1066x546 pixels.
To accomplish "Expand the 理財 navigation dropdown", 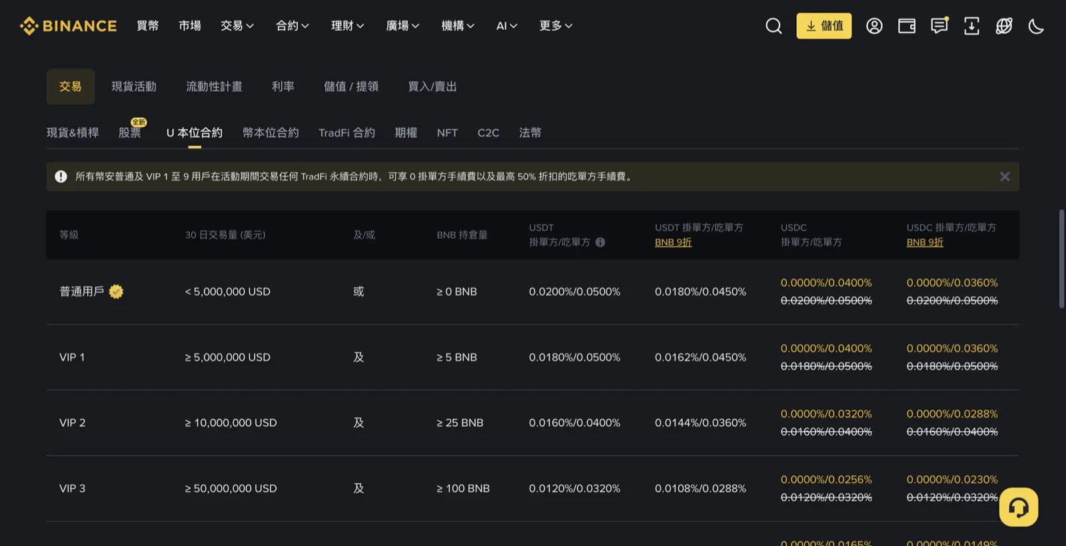I will click(348, 26).
